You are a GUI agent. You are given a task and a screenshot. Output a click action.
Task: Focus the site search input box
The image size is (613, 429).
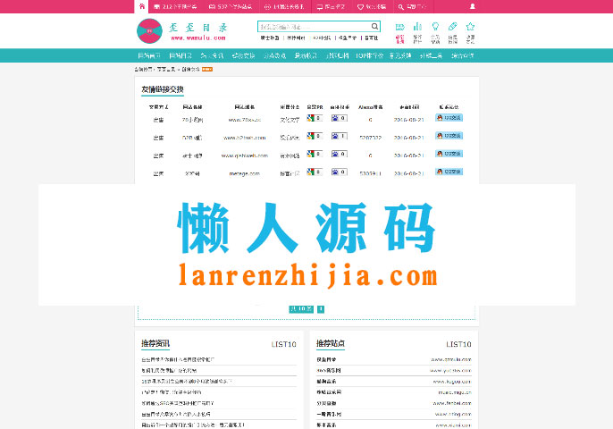315,27
